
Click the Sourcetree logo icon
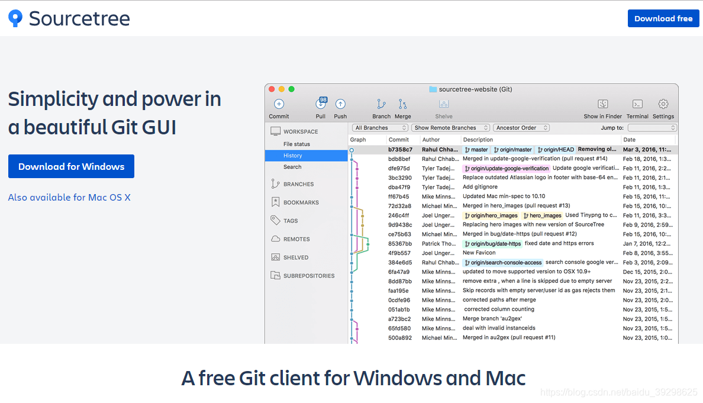[15, 18]
